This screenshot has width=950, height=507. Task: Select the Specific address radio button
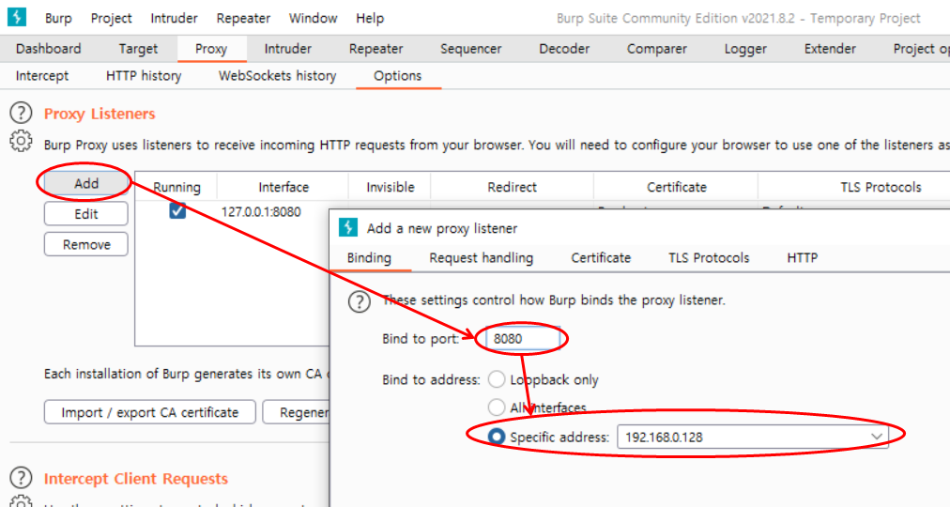click(x=497, y=437)
